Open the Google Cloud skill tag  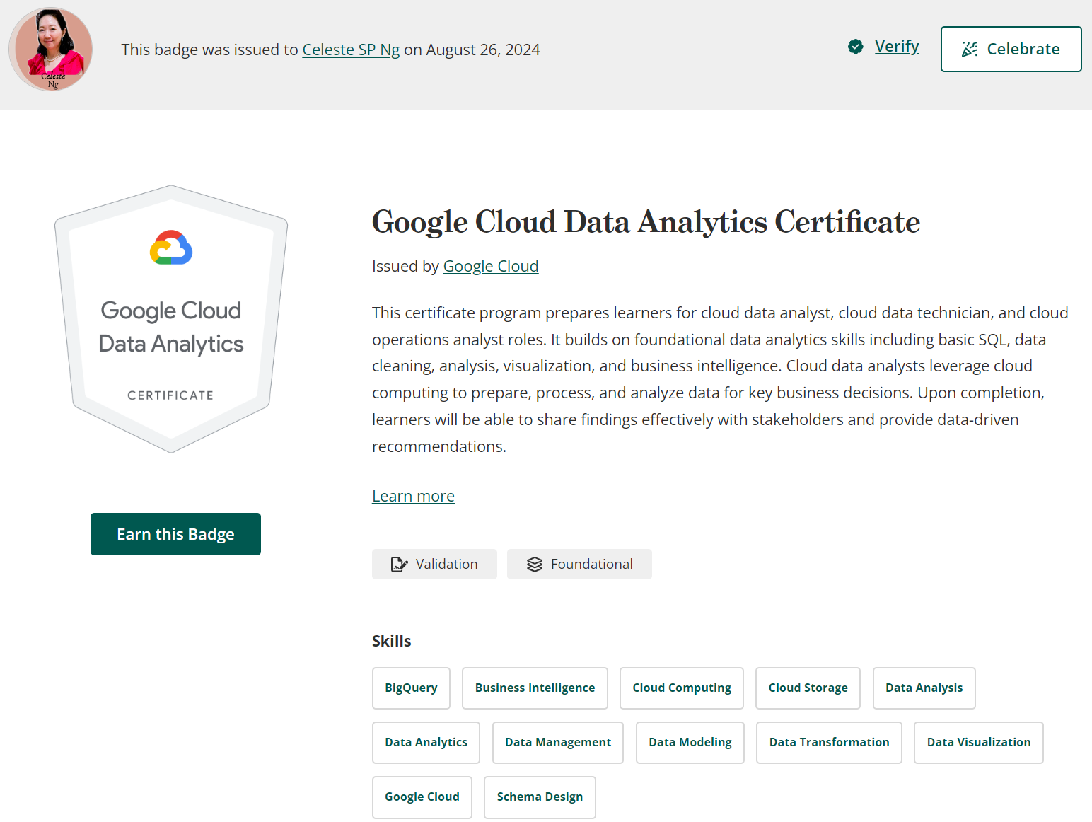(x=422, y=797)
